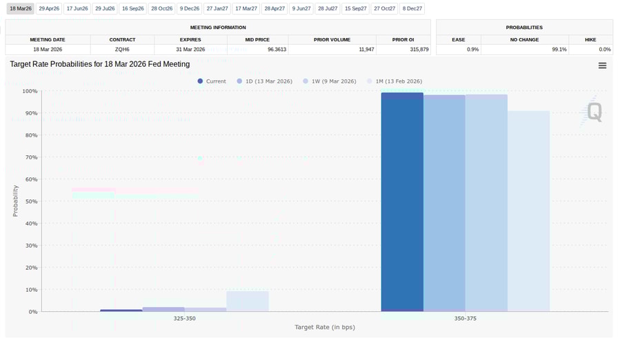Viewport: 618px width, 340px height.
Task: Click the ZQH6 contract cell
Action: coord(122,50)
